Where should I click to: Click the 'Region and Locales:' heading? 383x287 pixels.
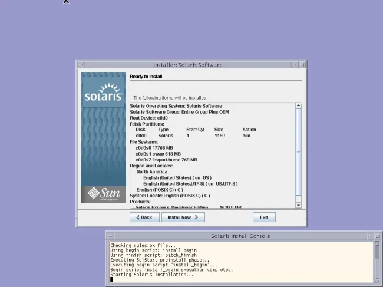(x=151, y=166)
